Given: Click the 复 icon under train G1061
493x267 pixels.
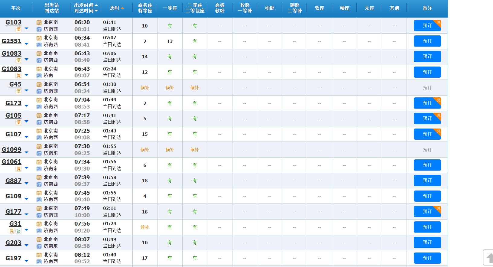Looking at the screenshot, I should 18,169.
